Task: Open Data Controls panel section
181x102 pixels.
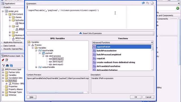Action: (9, 46)
